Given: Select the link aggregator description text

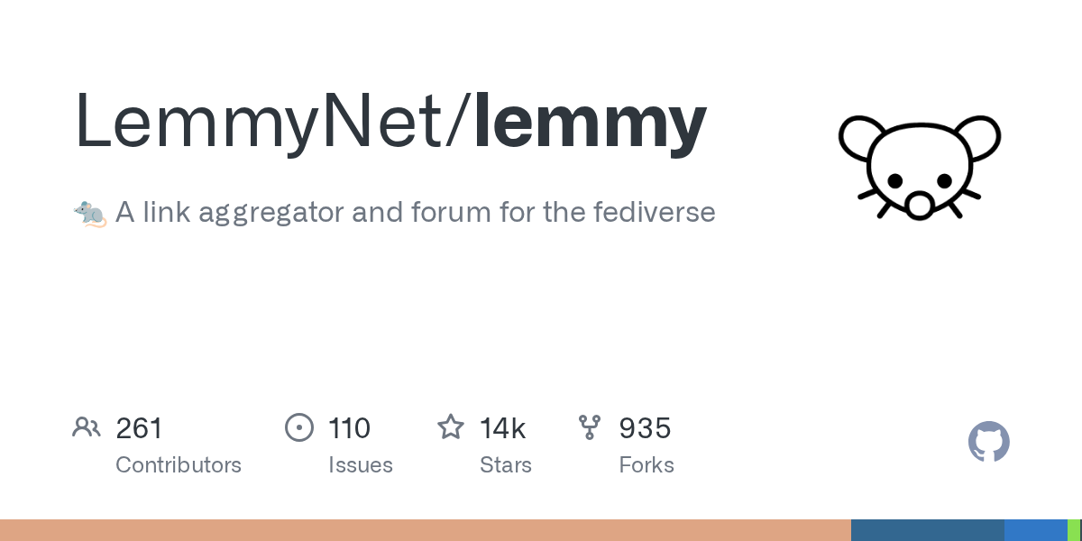Looking at the screenshot, I should 415,213.
